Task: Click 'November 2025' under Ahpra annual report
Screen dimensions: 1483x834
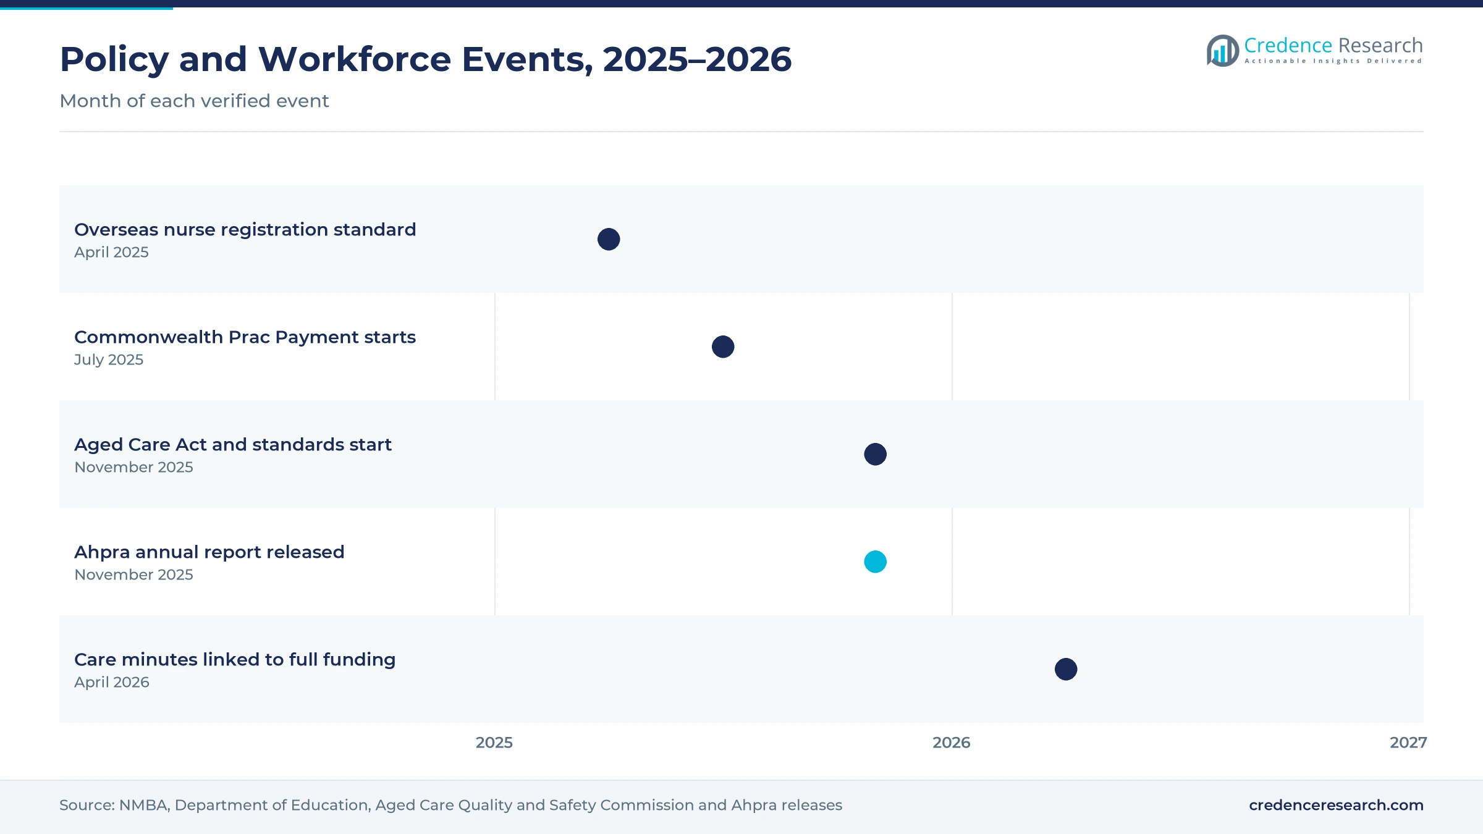Action: 133,575
